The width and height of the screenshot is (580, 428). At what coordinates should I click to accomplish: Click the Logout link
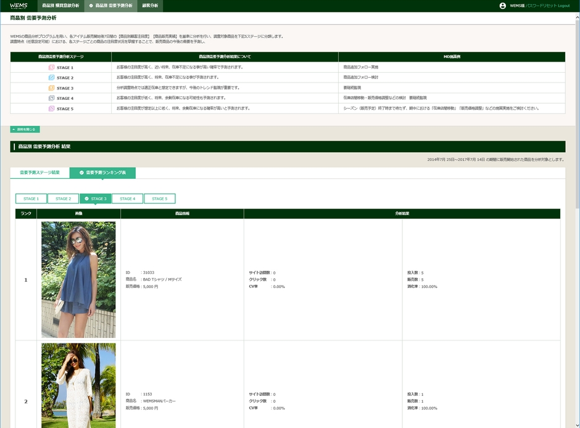[x=563, y=6]
